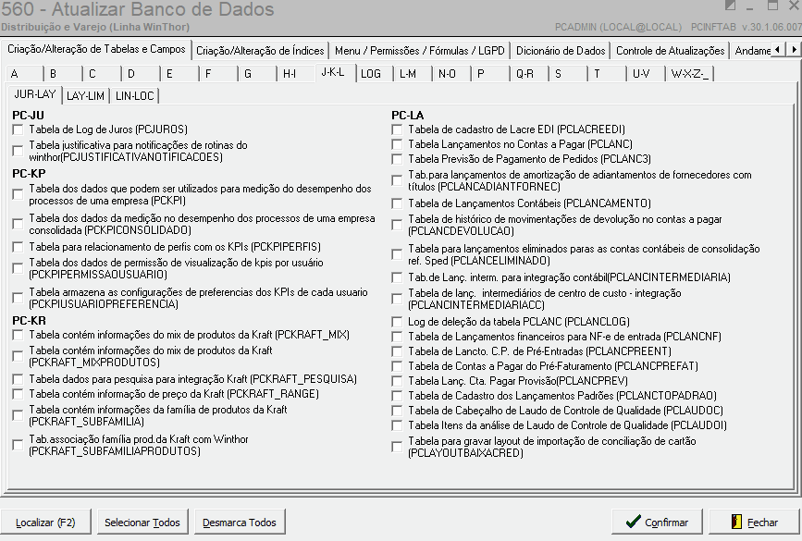Tick PCLANCINTERMEDIARIACC checkbox
Viewport: 802px width, 541px height.
[x=397, y=299]
